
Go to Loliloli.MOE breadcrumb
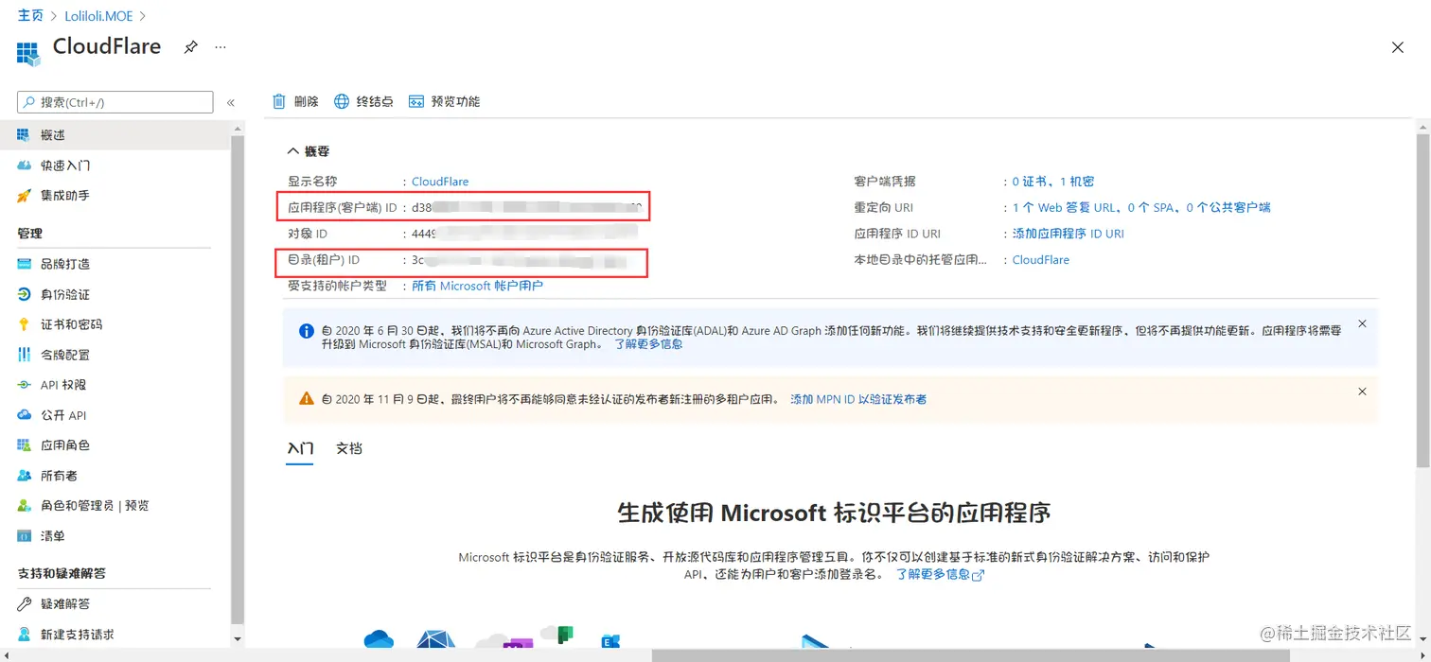click(98, 16)
